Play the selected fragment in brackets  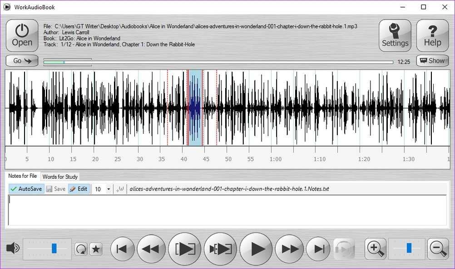[x=184, y=249]
